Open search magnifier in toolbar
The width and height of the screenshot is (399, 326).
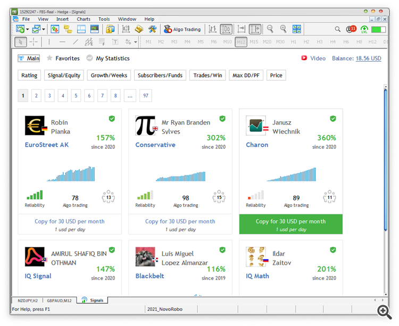coord(338,29)
